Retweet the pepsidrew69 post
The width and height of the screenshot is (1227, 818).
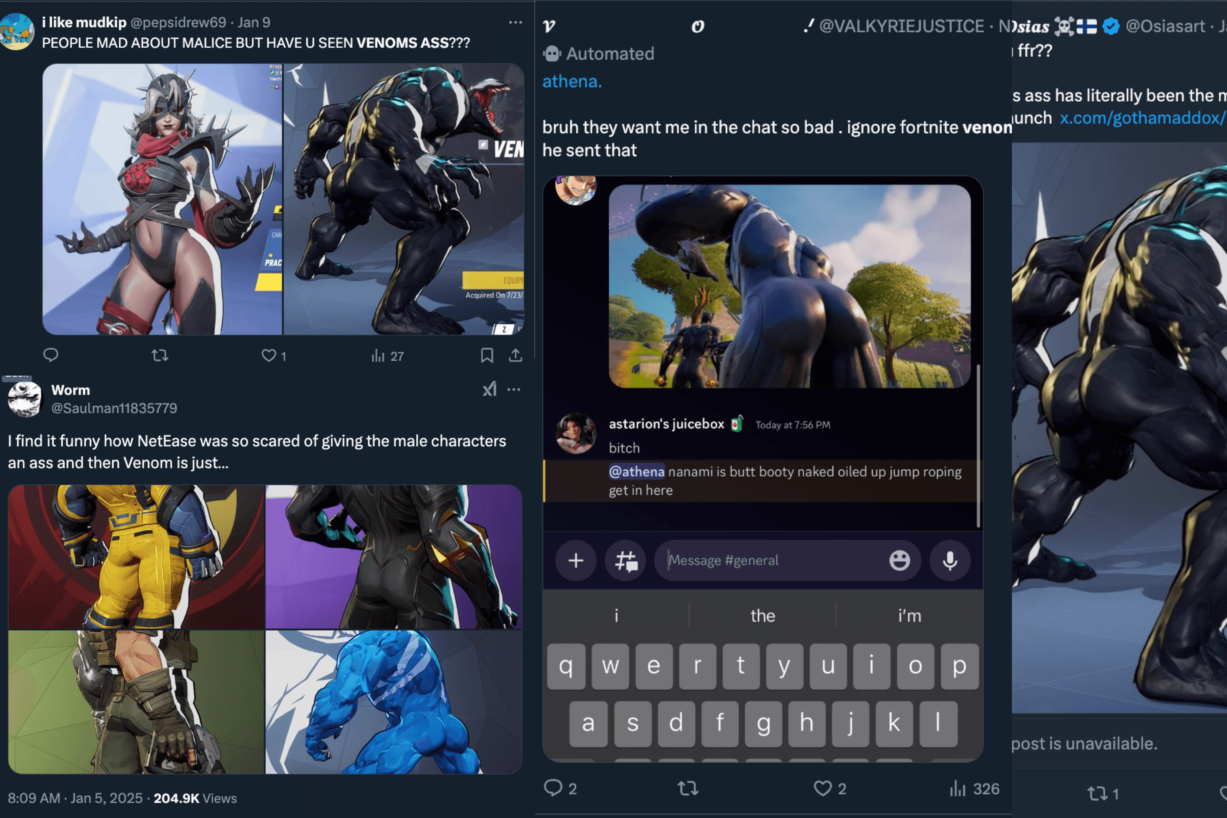coord(160,356)
